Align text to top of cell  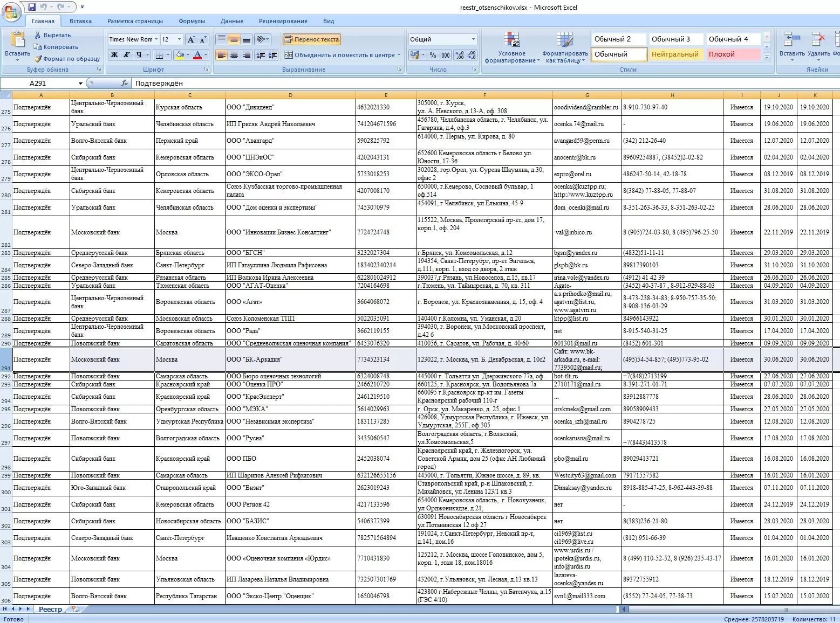[221, 39]
